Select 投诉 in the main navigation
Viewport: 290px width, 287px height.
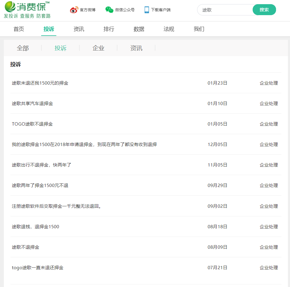[49, 29]
